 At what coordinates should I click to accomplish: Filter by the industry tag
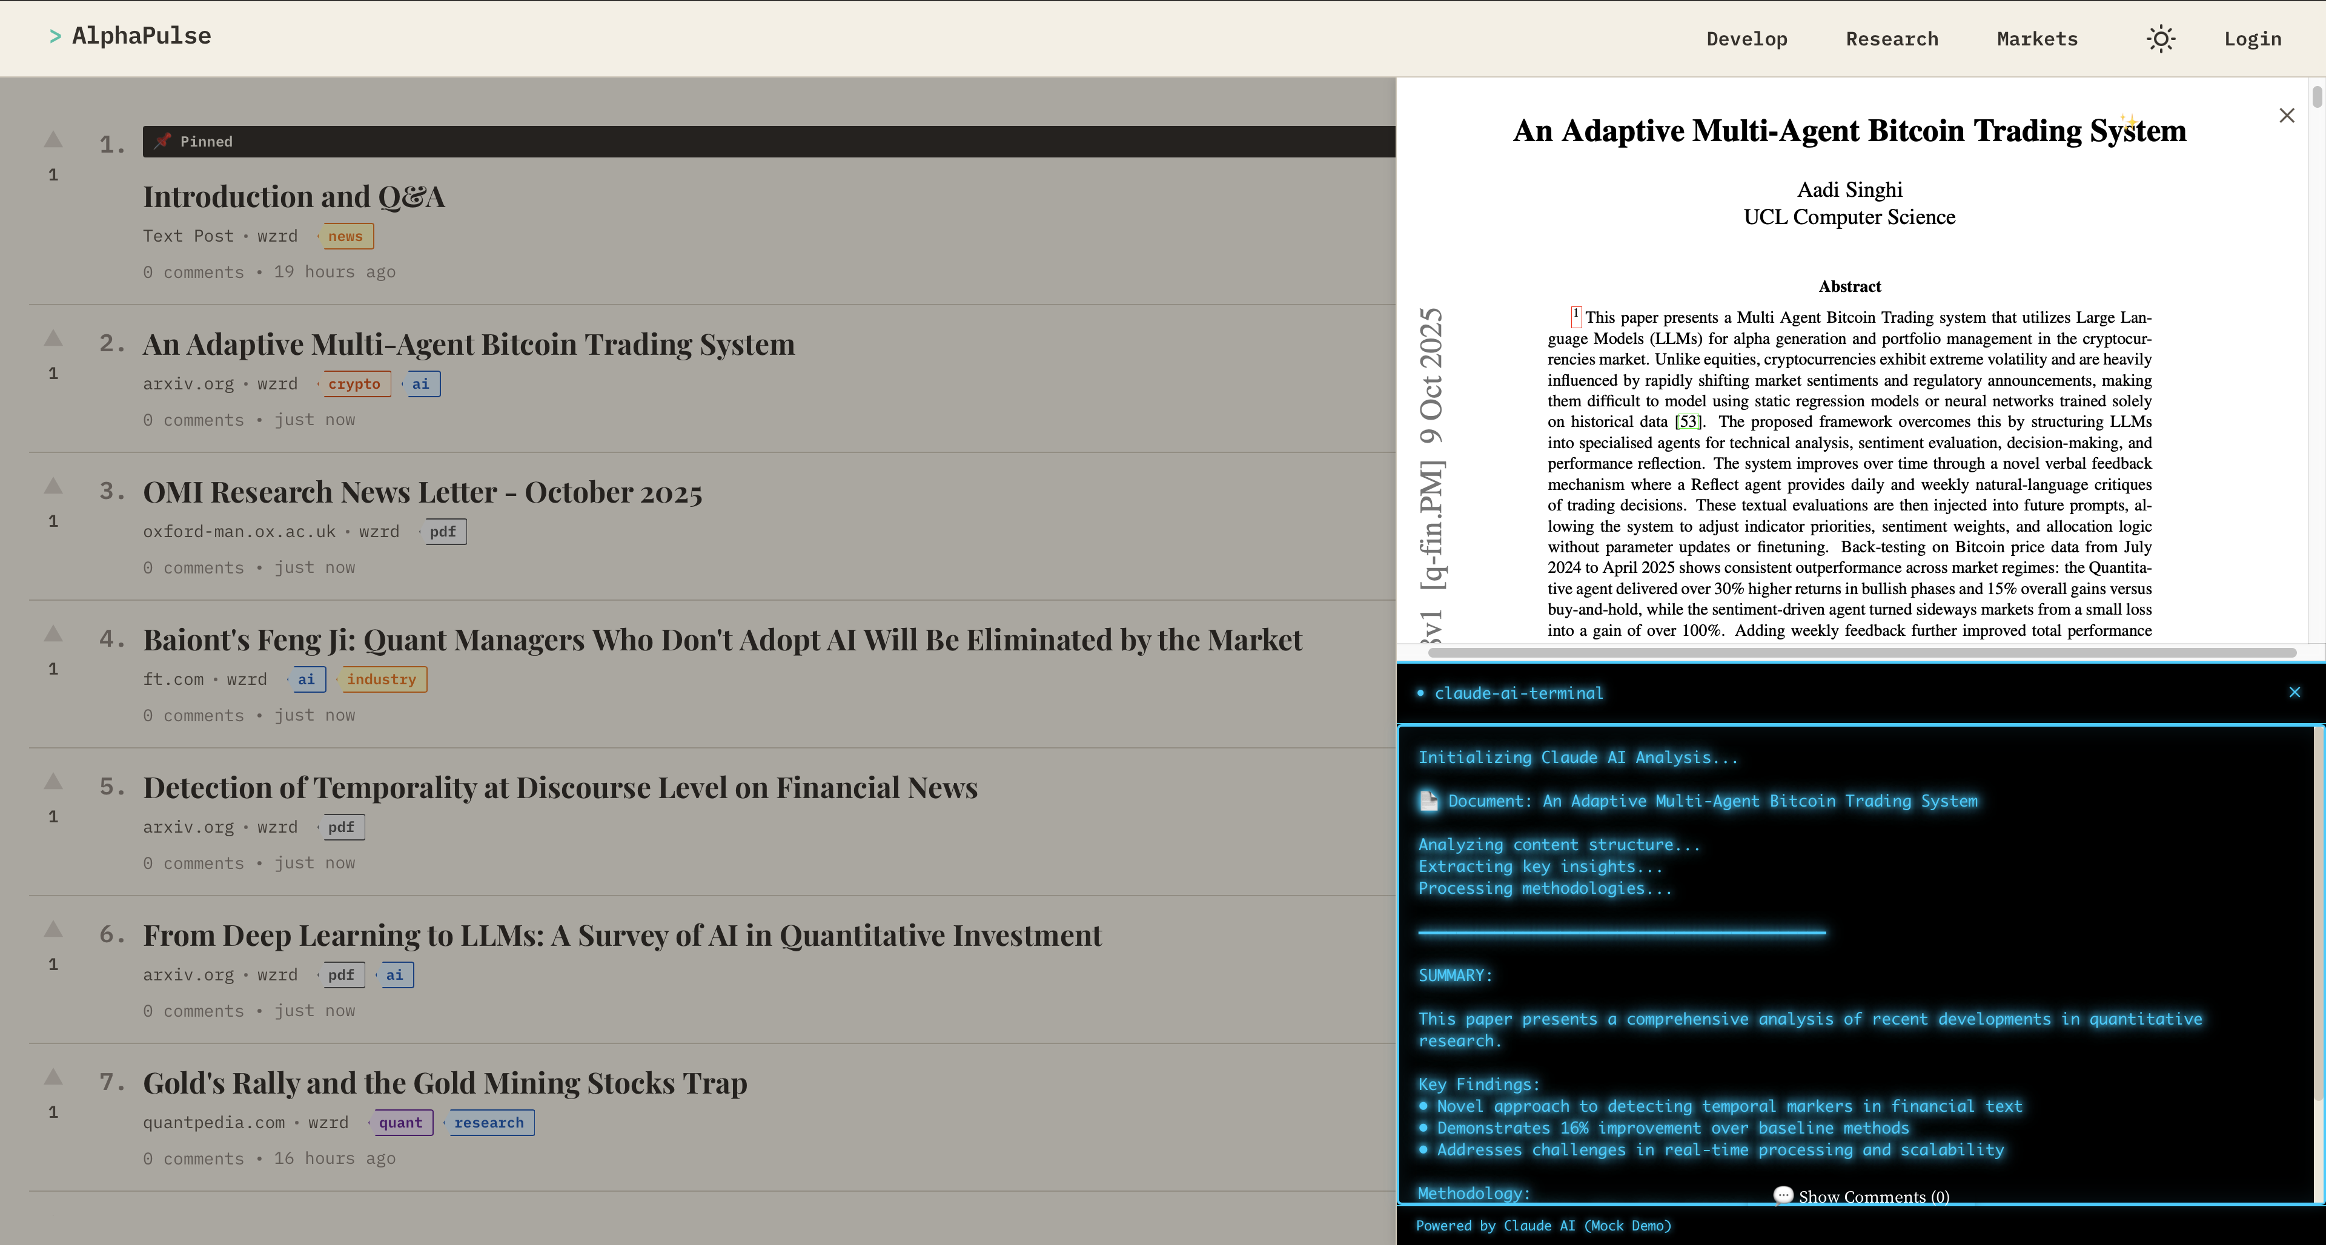[381, 679]
